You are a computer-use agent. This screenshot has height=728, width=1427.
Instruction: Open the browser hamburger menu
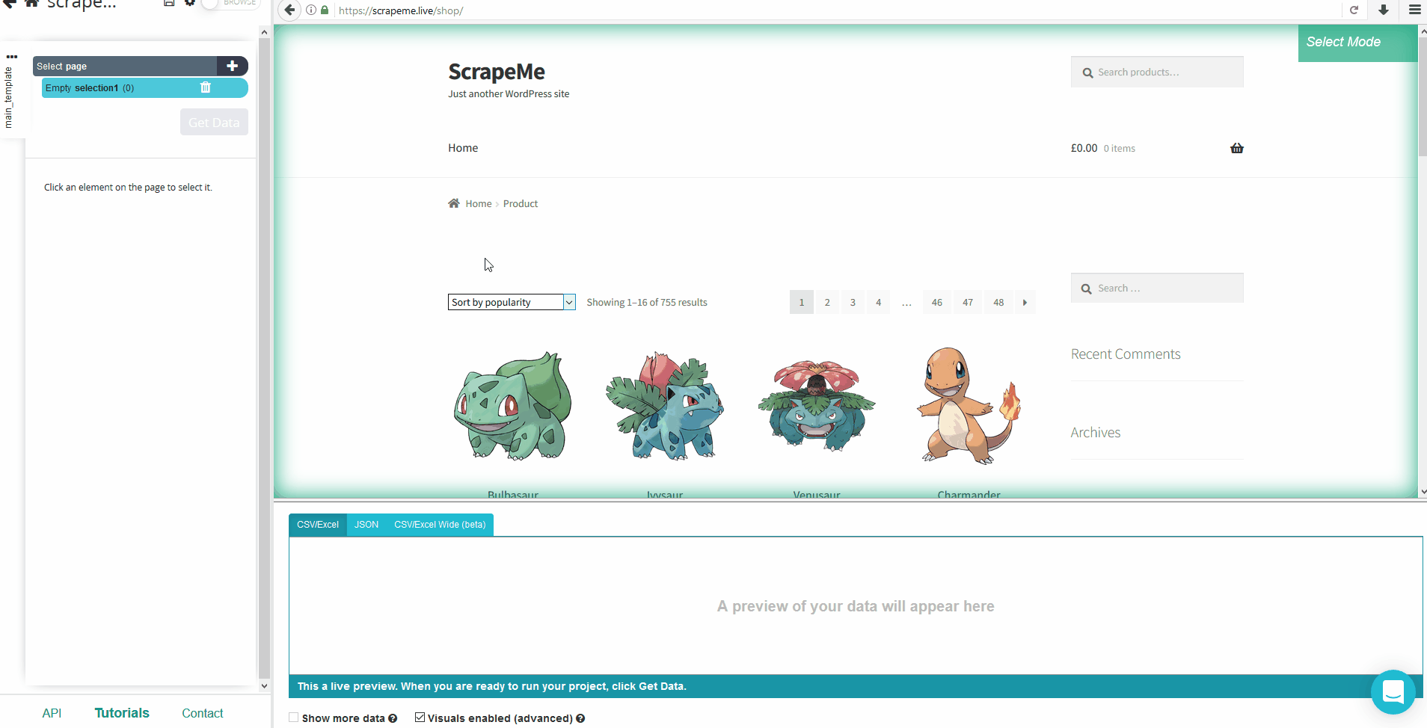click(x=1414, y=10)
